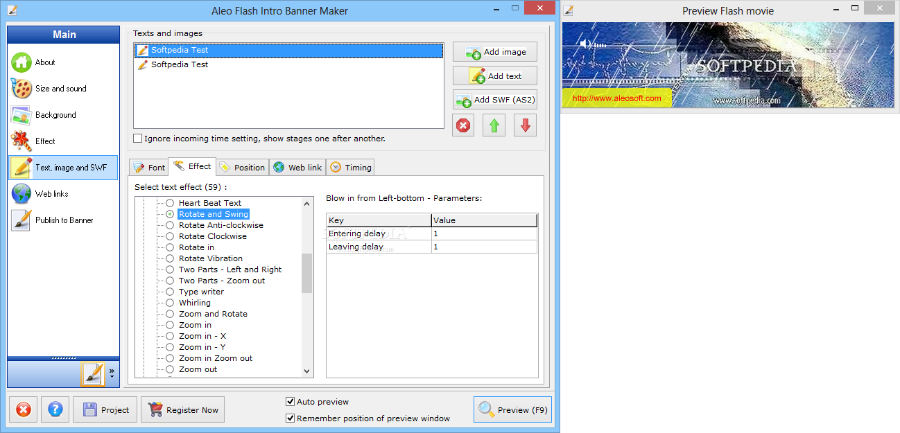Switch to the Font tab
This screenshot has width=900, height=433.
pyautogui.click(x=149, y=168)
